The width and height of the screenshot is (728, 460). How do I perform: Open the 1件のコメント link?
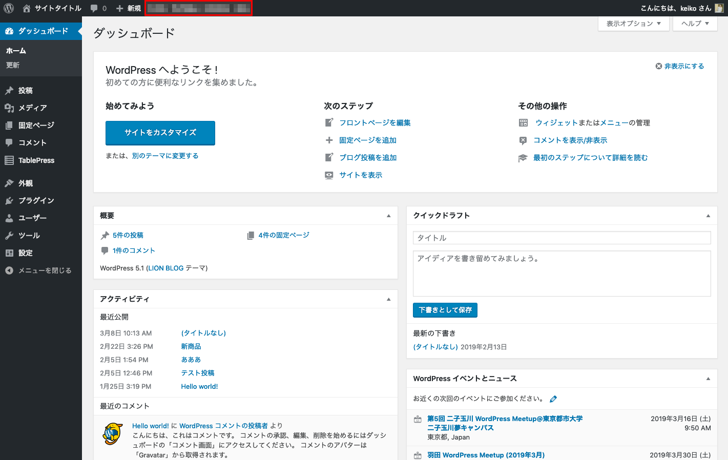(134, 250)
